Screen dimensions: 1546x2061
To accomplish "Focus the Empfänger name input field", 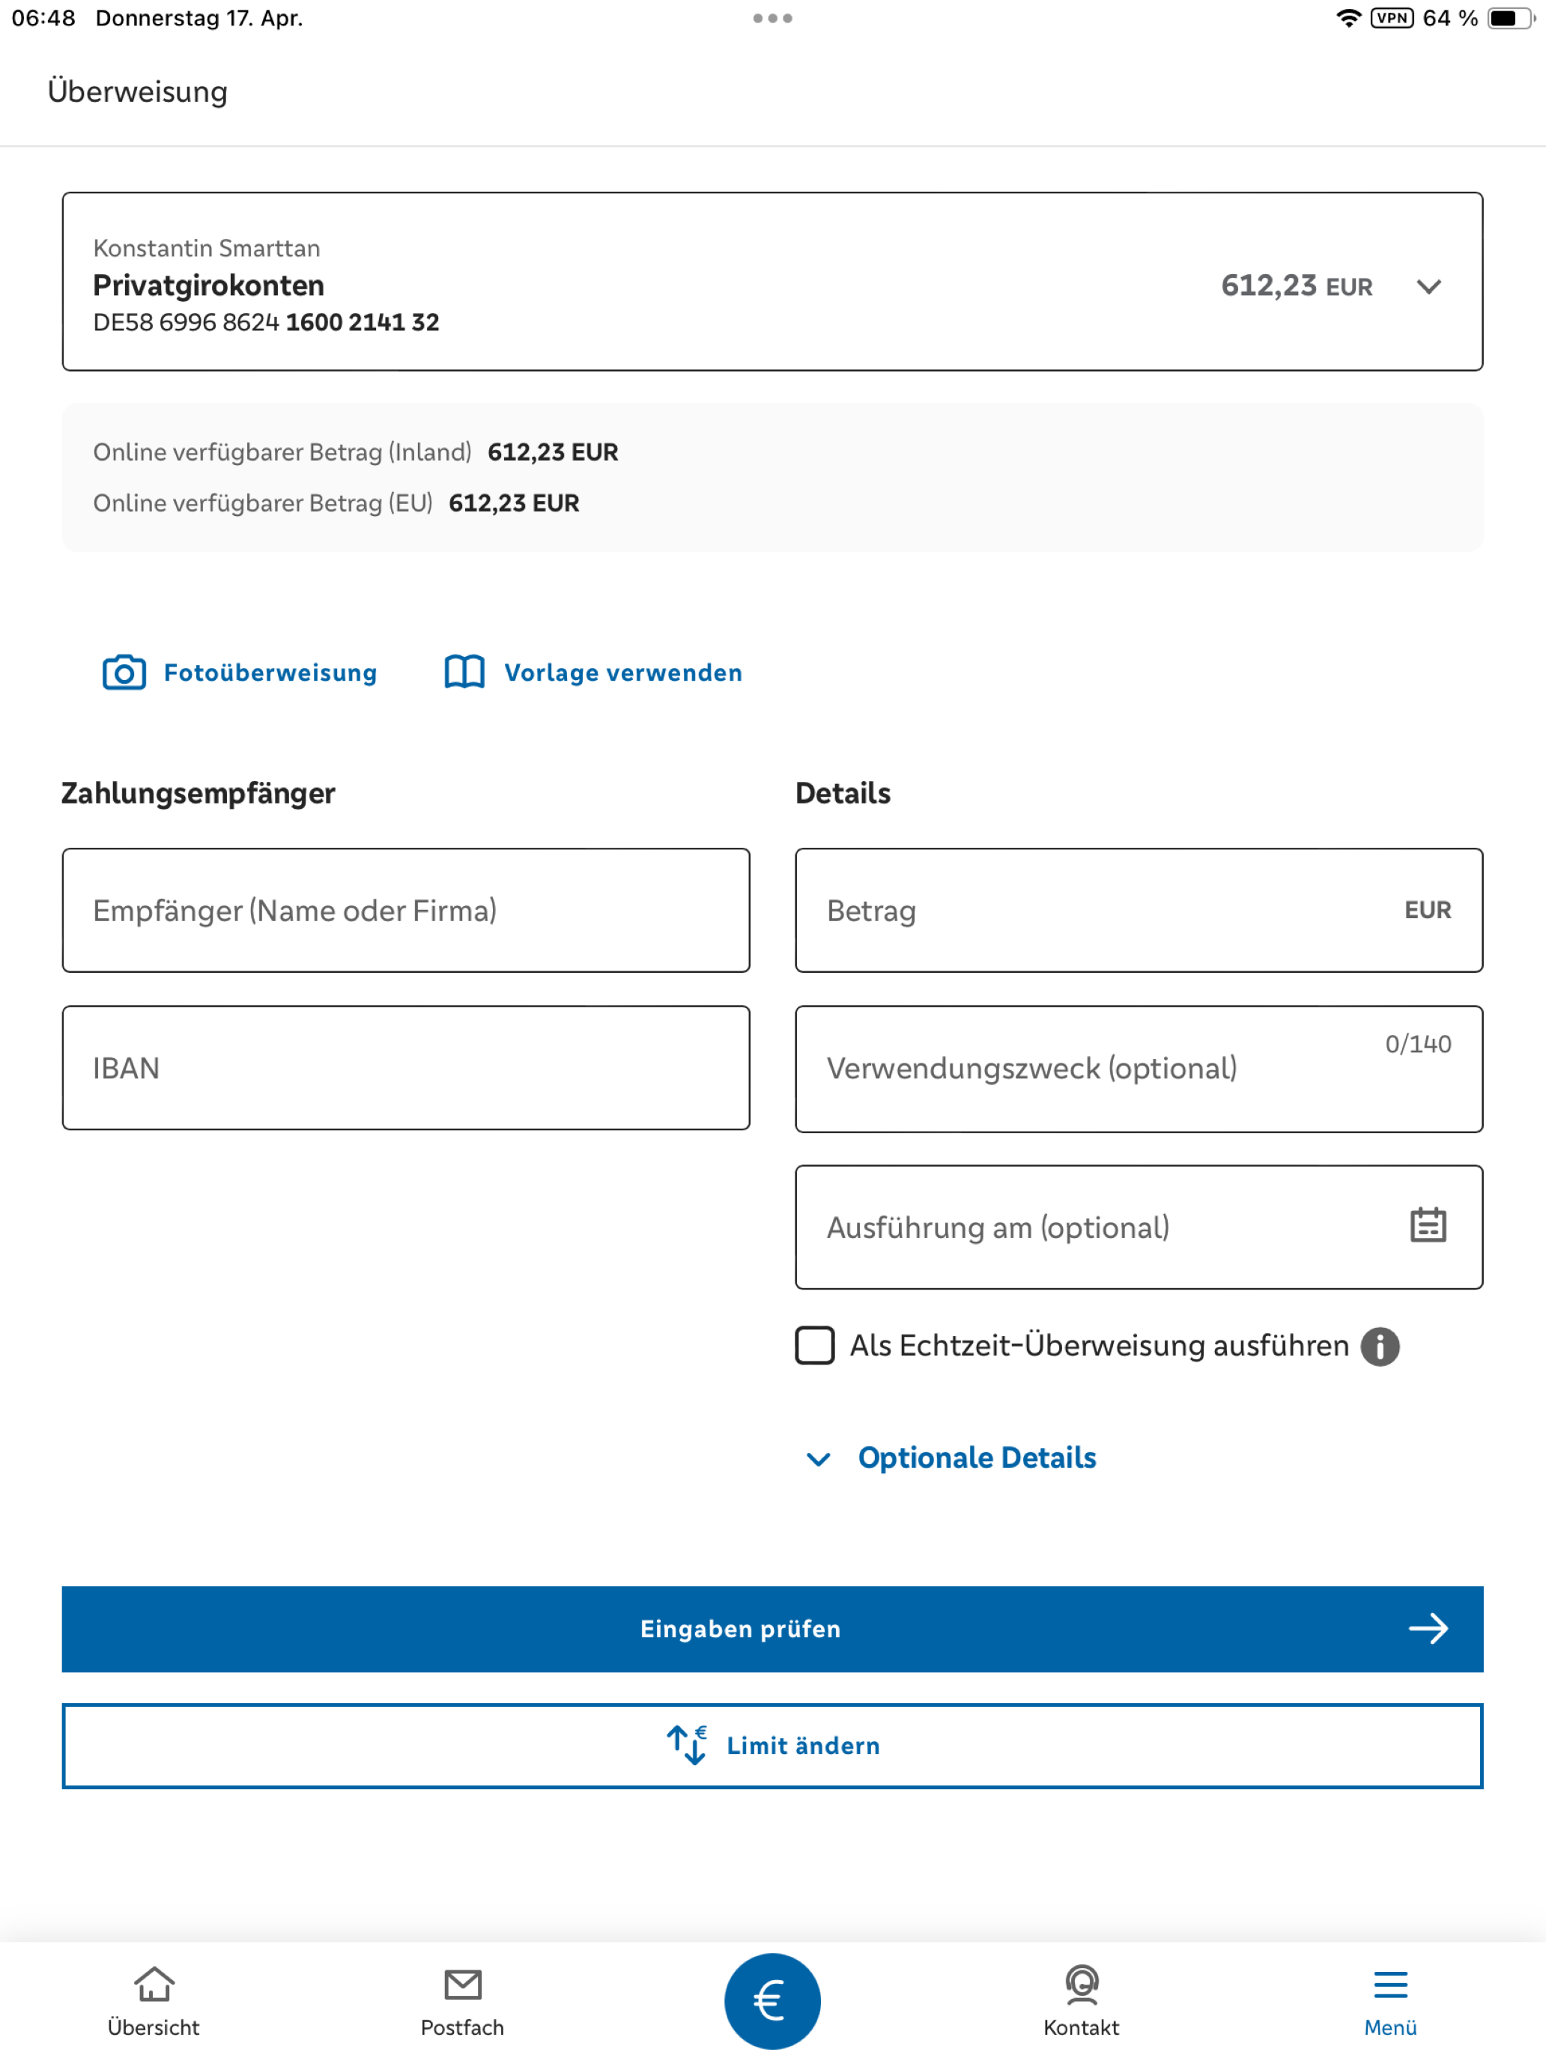I will click(406, 911).
